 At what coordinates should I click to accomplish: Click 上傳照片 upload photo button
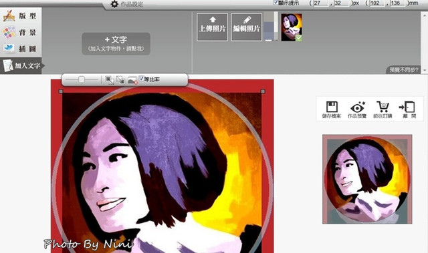coord(213,27)
